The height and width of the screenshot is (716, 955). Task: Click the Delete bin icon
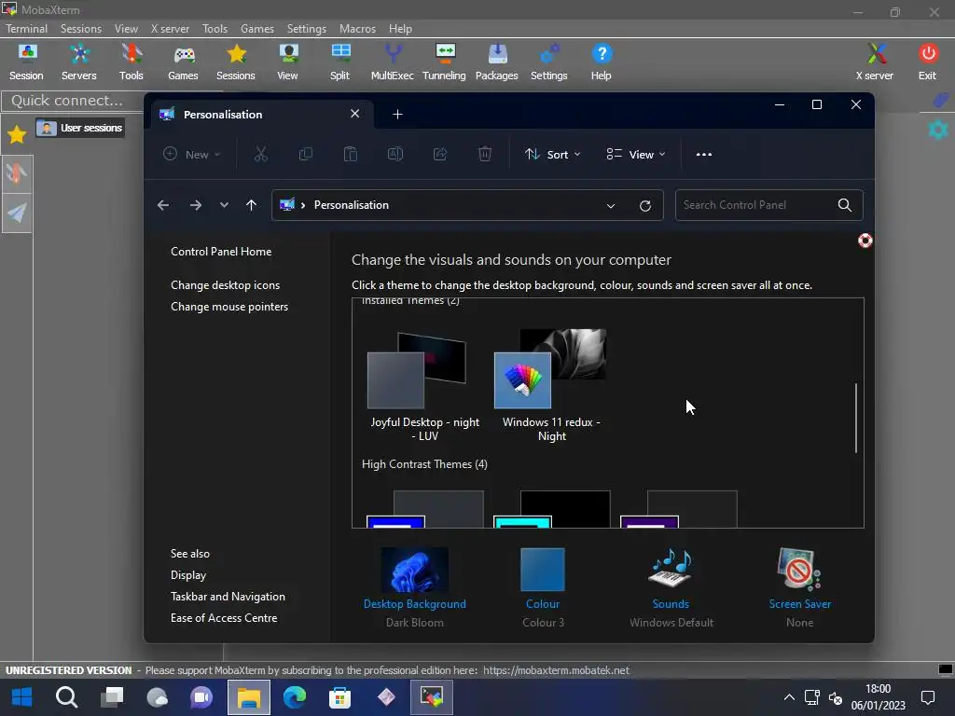[485, 154]
